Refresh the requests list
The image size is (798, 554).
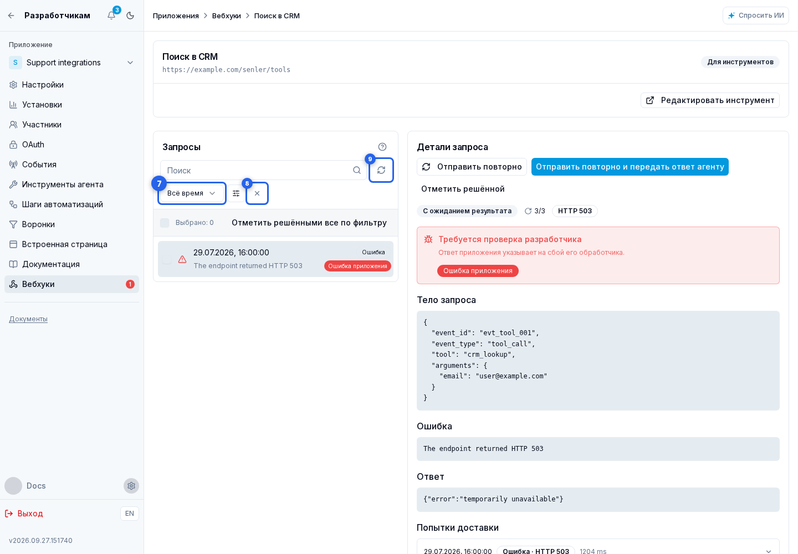(x=381, y=170)
